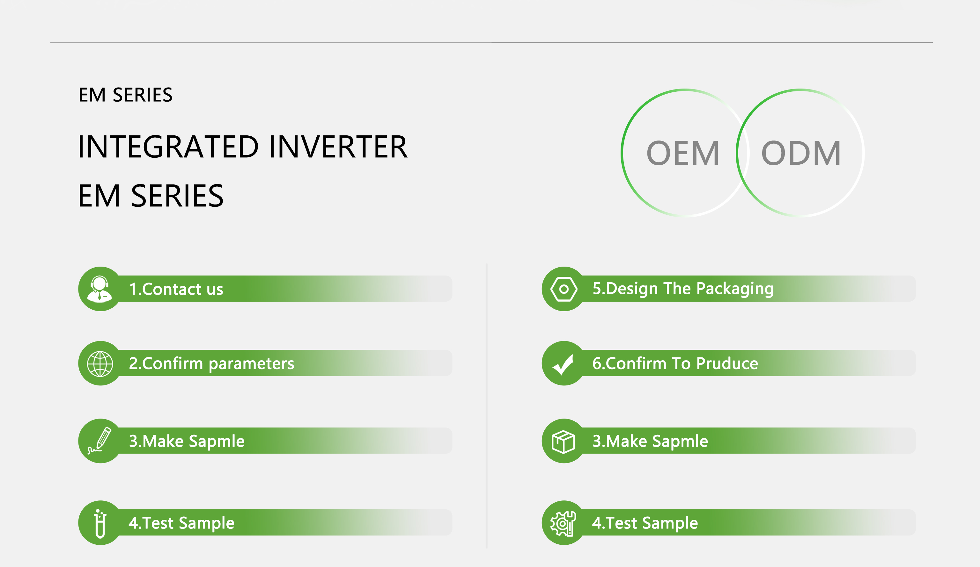This screenshot has width=980, height=567.
Task: Click the test tube icon
Action: [x=100, y=523]
